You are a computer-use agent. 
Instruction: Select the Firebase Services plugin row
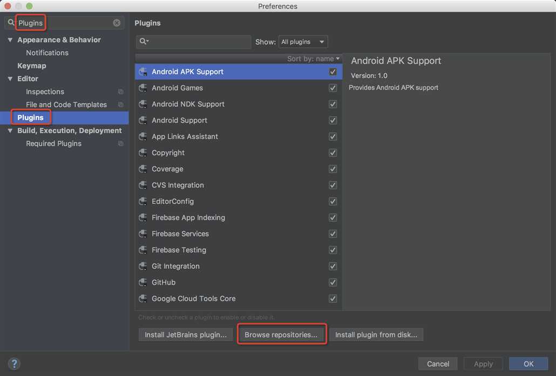pyautogui.click(x=238, y=234)
